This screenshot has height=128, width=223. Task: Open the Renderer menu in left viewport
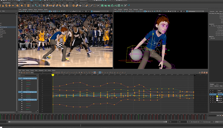[x=40, y=9]
